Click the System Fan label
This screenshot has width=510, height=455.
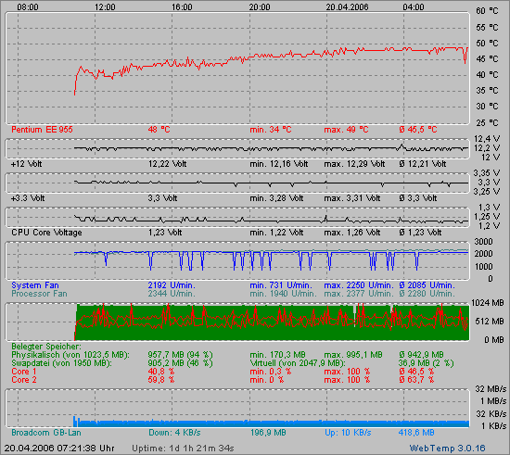click(35, 285)
